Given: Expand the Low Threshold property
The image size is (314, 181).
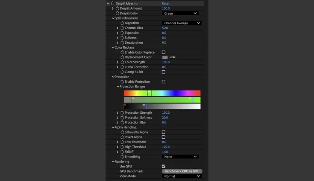Looking at the screenshot, I should (x=118, y=142).
